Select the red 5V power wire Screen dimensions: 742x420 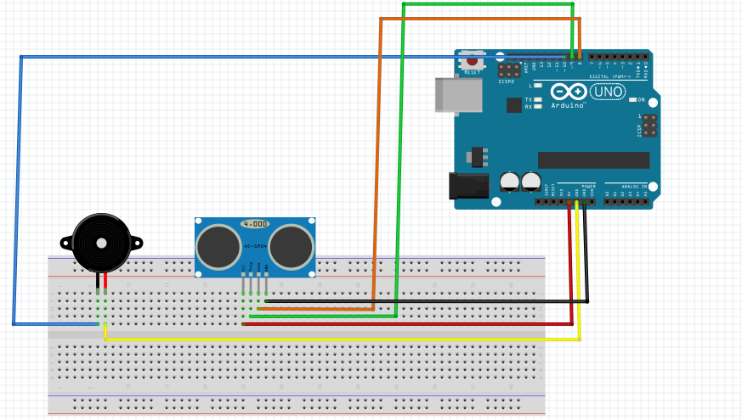407,324
